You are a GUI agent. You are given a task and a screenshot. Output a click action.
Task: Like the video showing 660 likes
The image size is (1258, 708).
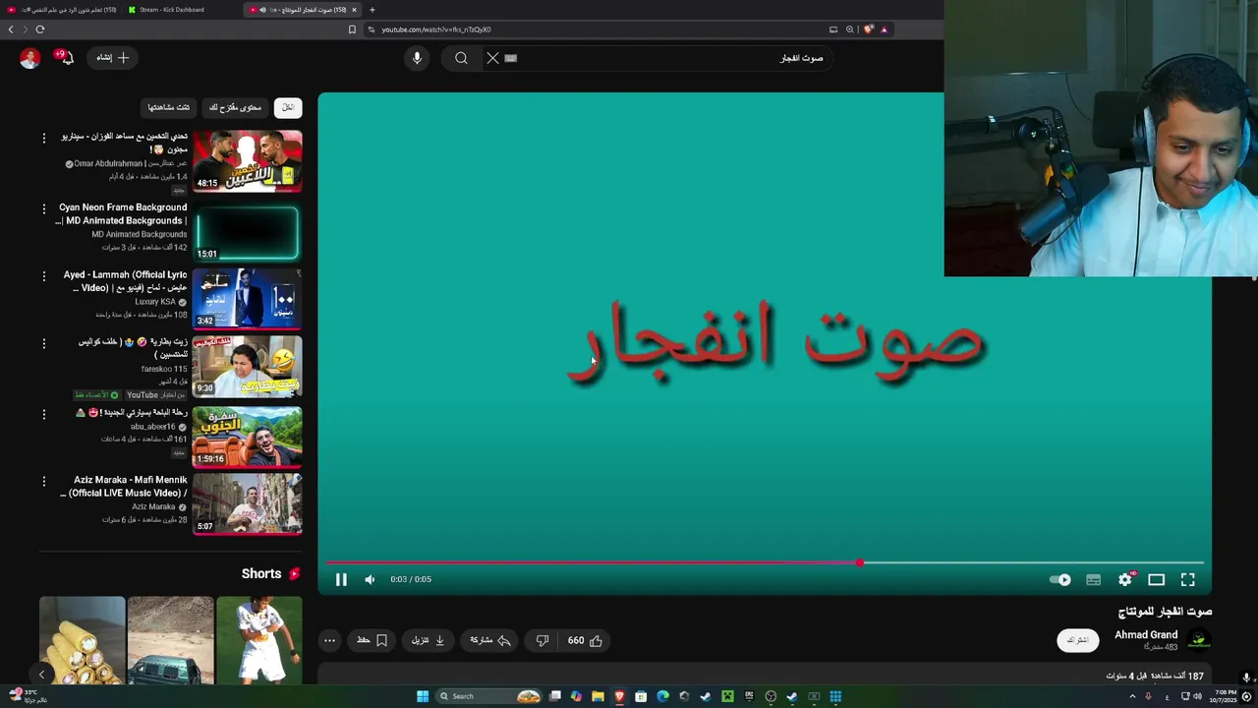point(585,640)
